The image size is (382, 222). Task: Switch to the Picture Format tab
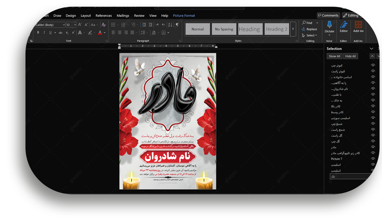tap(184, 15)
